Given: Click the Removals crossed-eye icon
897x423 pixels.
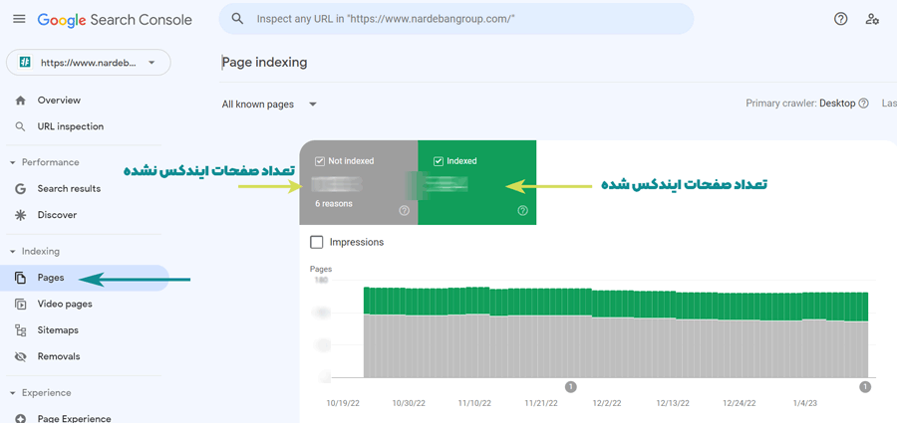Looking at the screenshot, I should pos(21,356).
